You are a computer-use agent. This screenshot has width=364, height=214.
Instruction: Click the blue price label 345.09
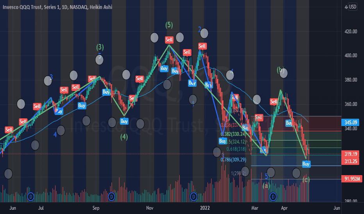[351, 123]
